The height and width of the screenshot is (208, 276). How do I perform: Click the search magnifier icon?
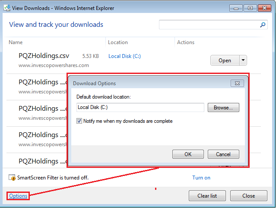(x=263, y=25)
